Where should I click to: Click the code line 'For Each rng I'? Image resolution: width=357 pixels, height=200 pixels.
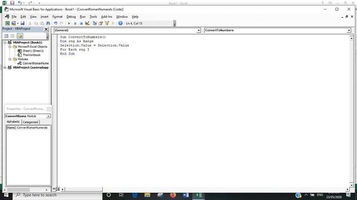pyautogui.click(x=74, y=49)
